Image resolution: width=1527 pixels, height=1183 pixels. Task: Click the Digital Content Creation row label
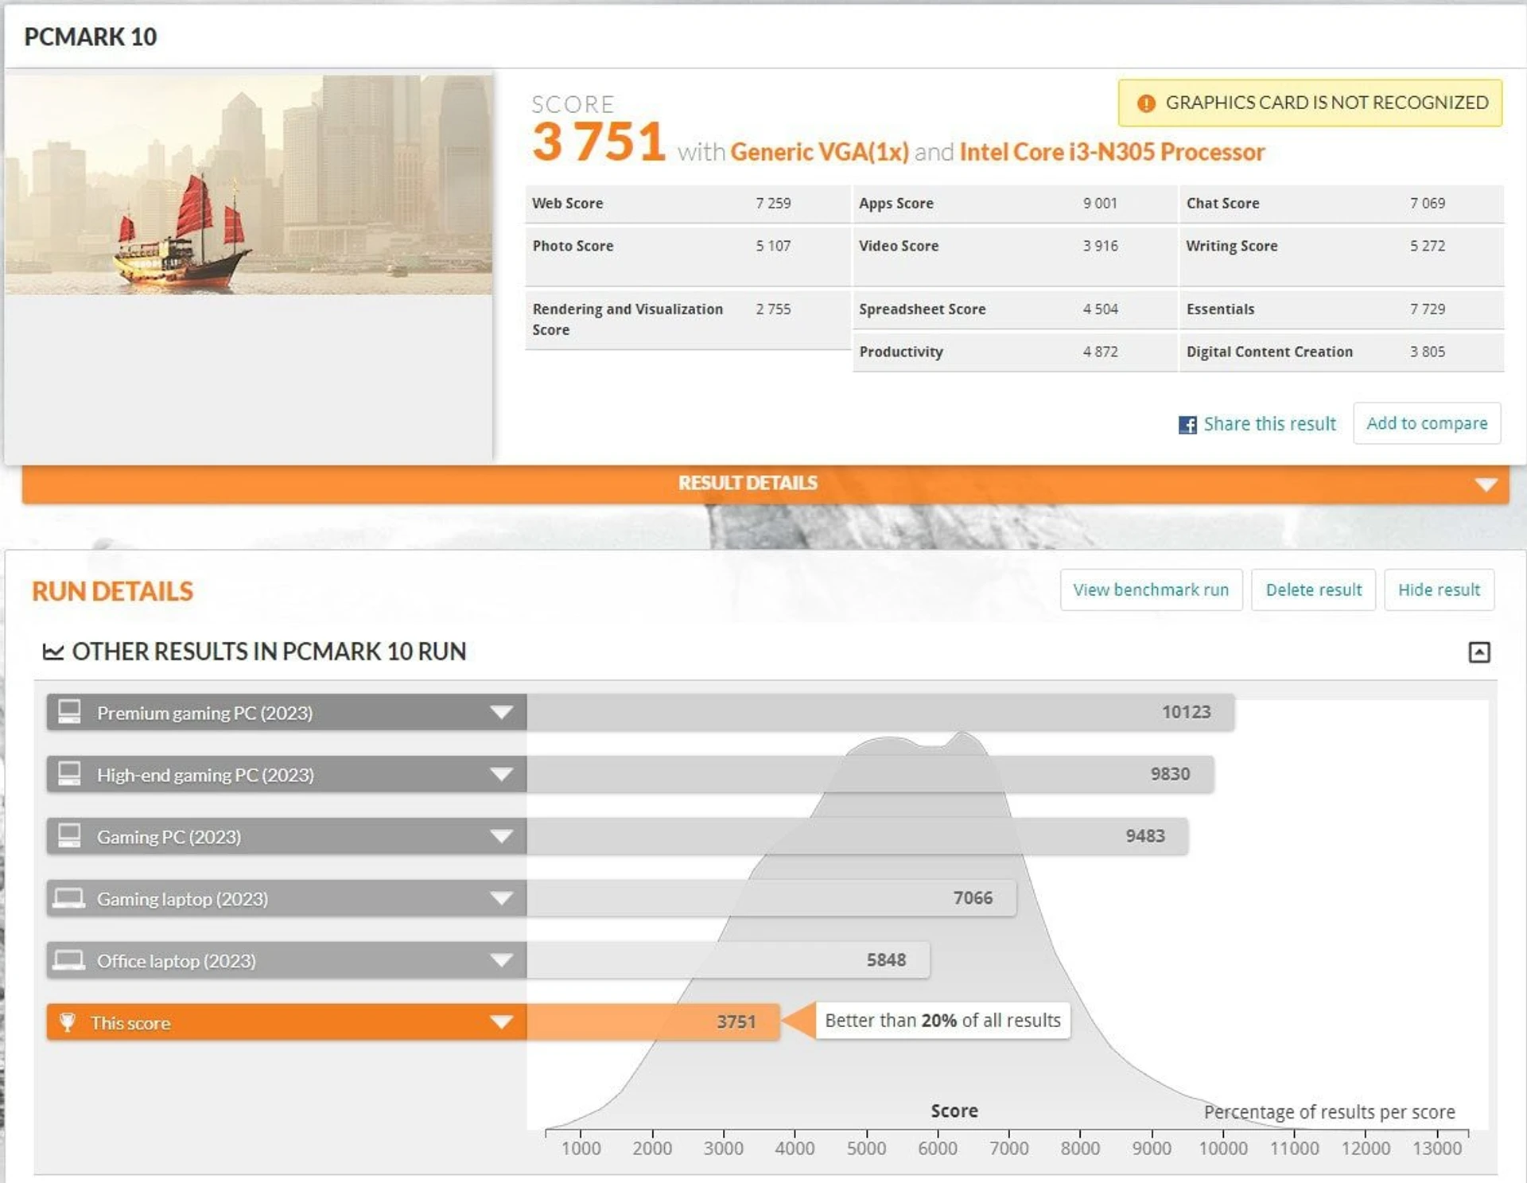[x=1269, y=352]
